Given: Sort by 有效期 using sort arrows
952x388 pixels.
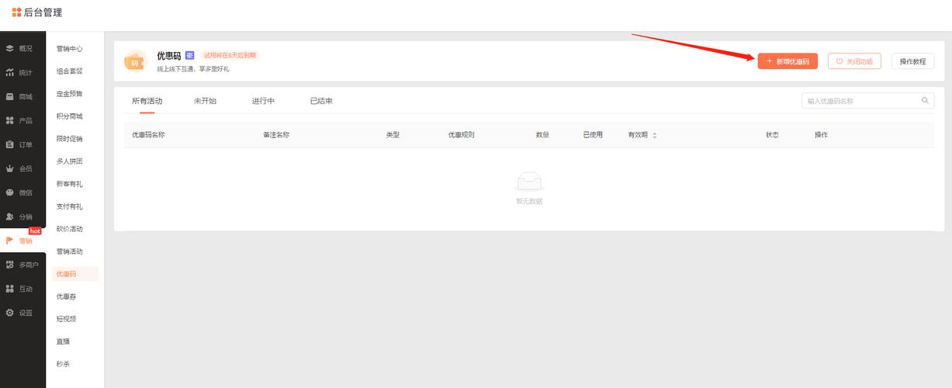Looking at the screenshot, I should click(x=654, y=135).
